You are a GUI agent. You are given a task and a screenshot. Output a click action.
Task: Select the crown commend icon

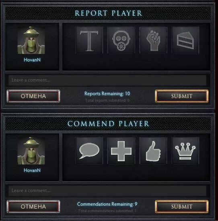[x=185, y=151]
